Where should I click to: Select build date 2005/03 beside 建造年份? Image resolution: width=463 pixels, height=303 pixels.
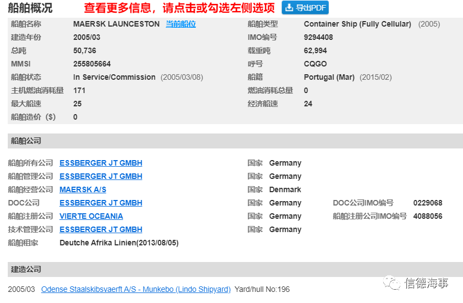point(87,37)
